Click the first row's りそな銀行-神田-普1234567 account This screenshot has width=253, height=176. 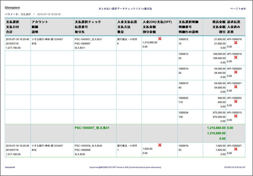click(47, 39)
